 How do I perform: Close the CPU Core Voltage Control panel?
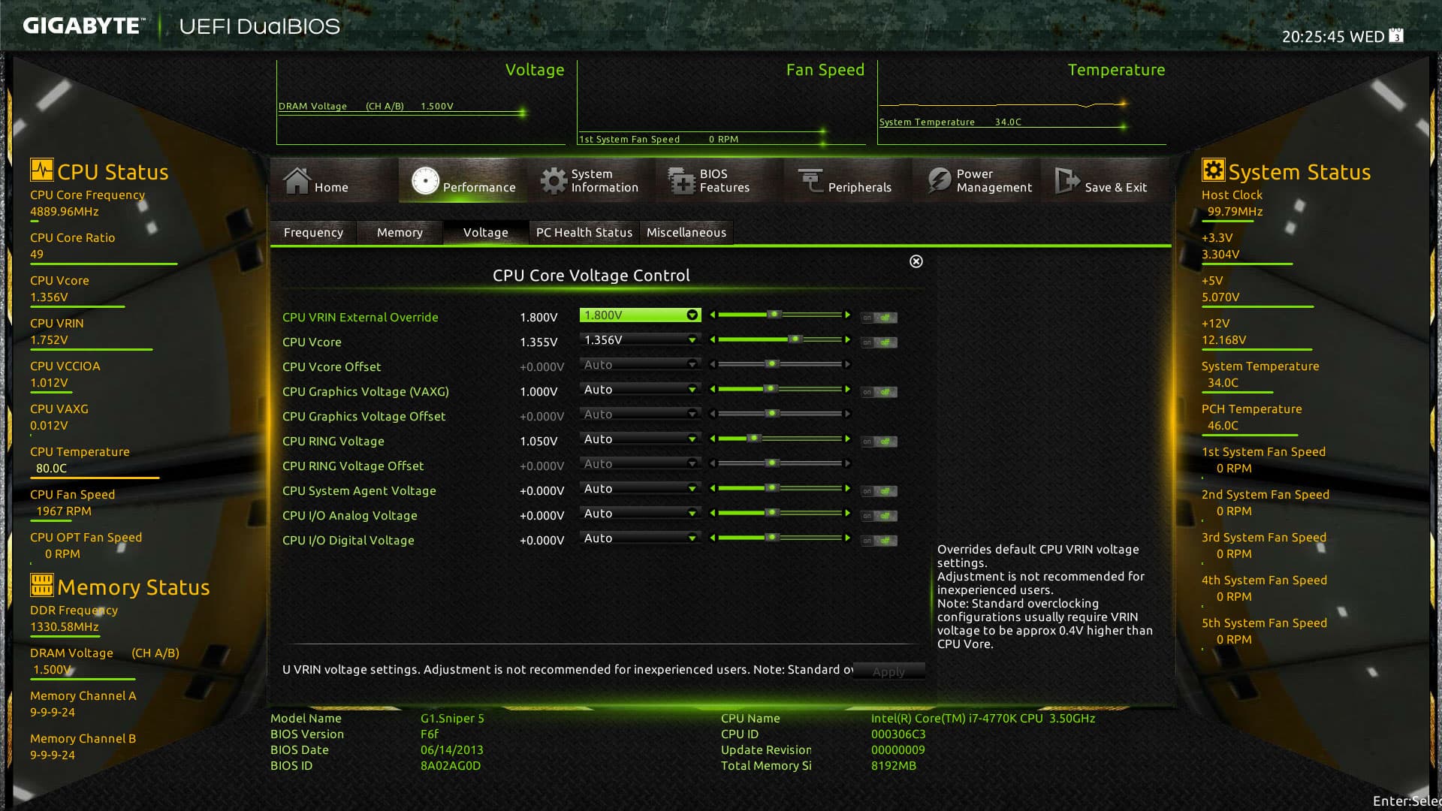(916, 261)
